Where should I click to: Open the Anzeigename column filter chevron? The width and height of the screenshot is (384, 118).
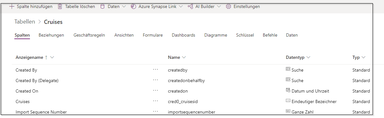coord(52,57)
